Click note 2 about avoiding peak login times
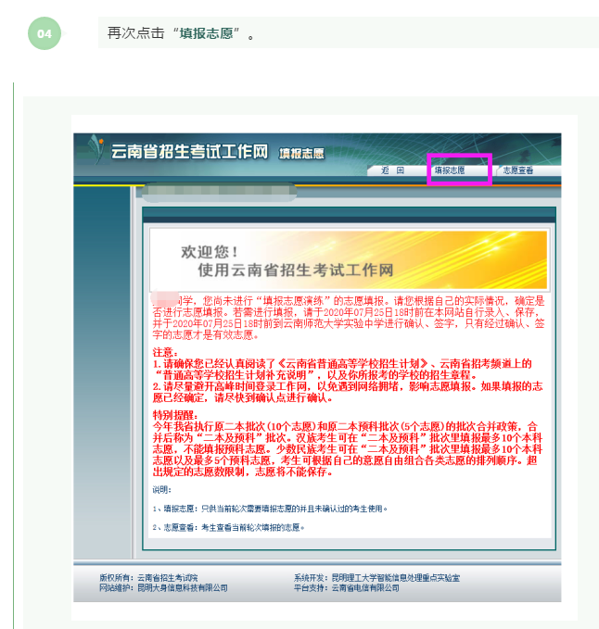Screen dimensions: 599x629 (348, 392)
